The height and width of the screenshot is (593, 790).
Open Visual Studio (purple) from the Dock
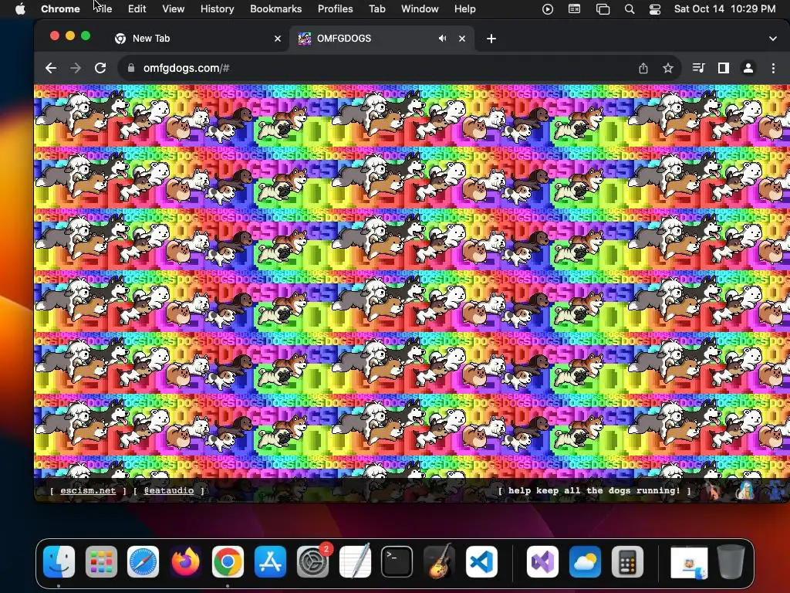542,562
